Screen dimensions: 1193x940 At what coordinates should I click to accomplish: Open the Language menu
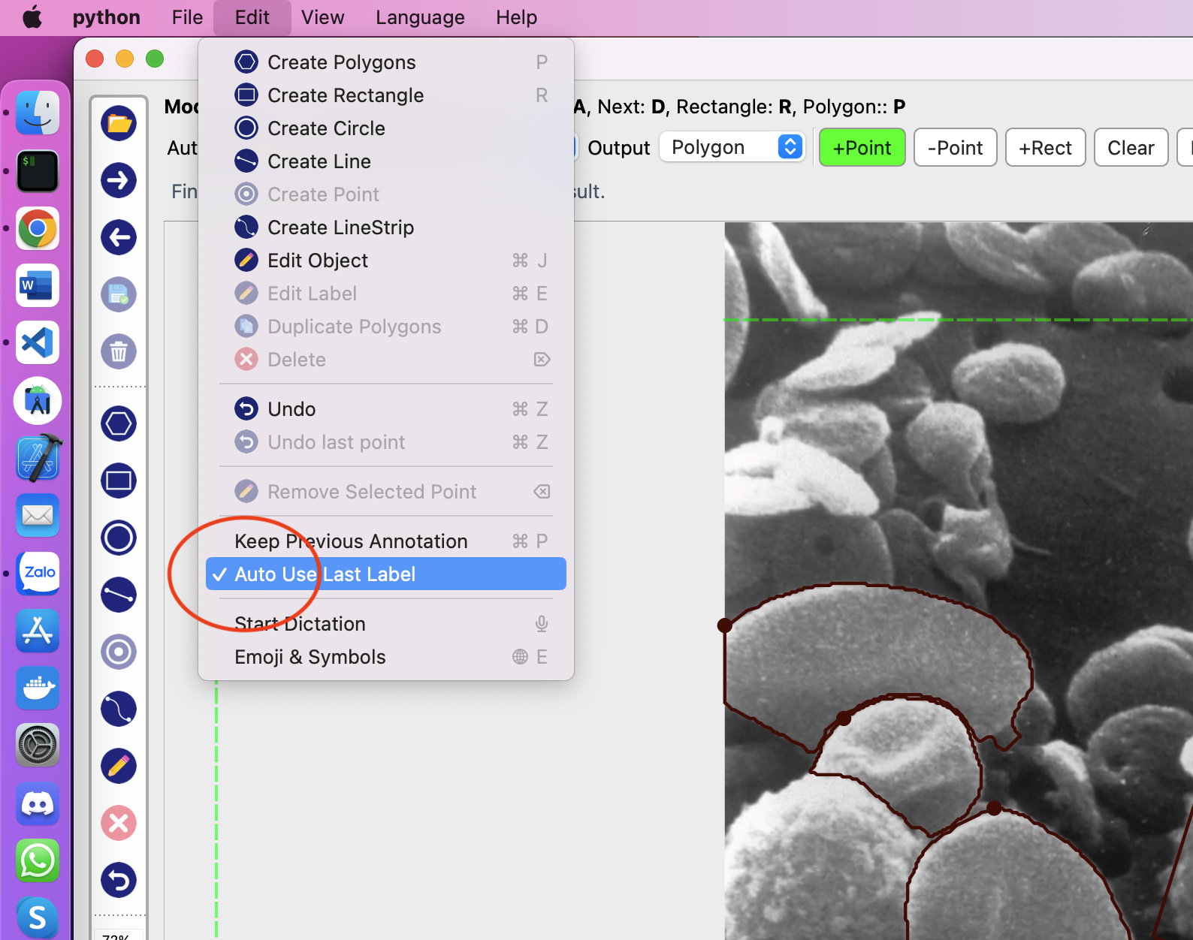[x=420, y=17]
